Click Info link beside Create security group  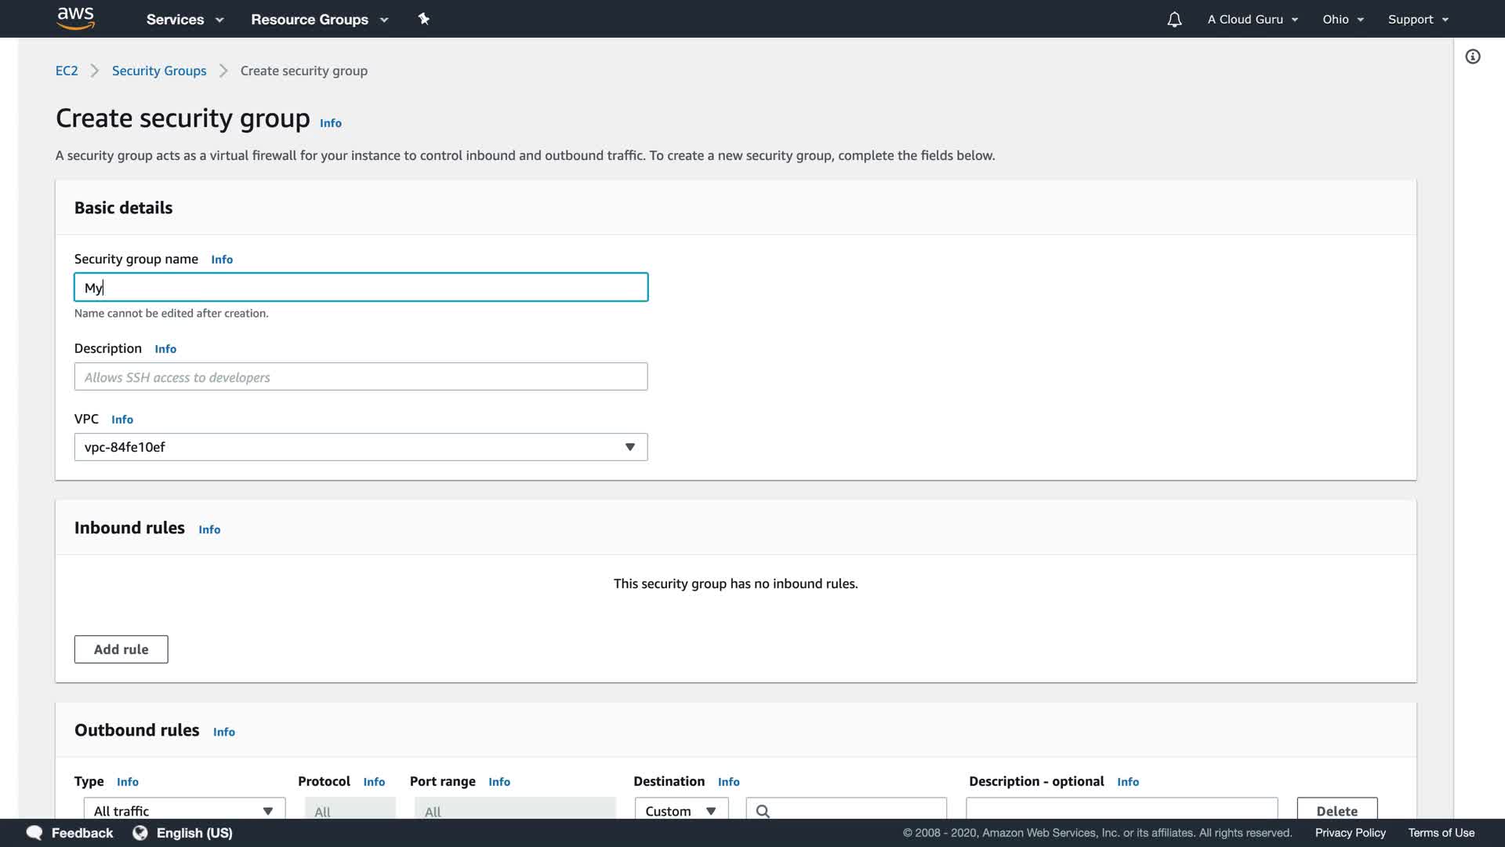tap(330, 123)
